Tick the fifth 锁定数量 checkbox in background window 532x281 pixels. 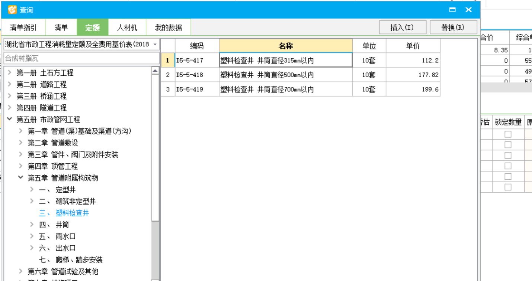508,176
